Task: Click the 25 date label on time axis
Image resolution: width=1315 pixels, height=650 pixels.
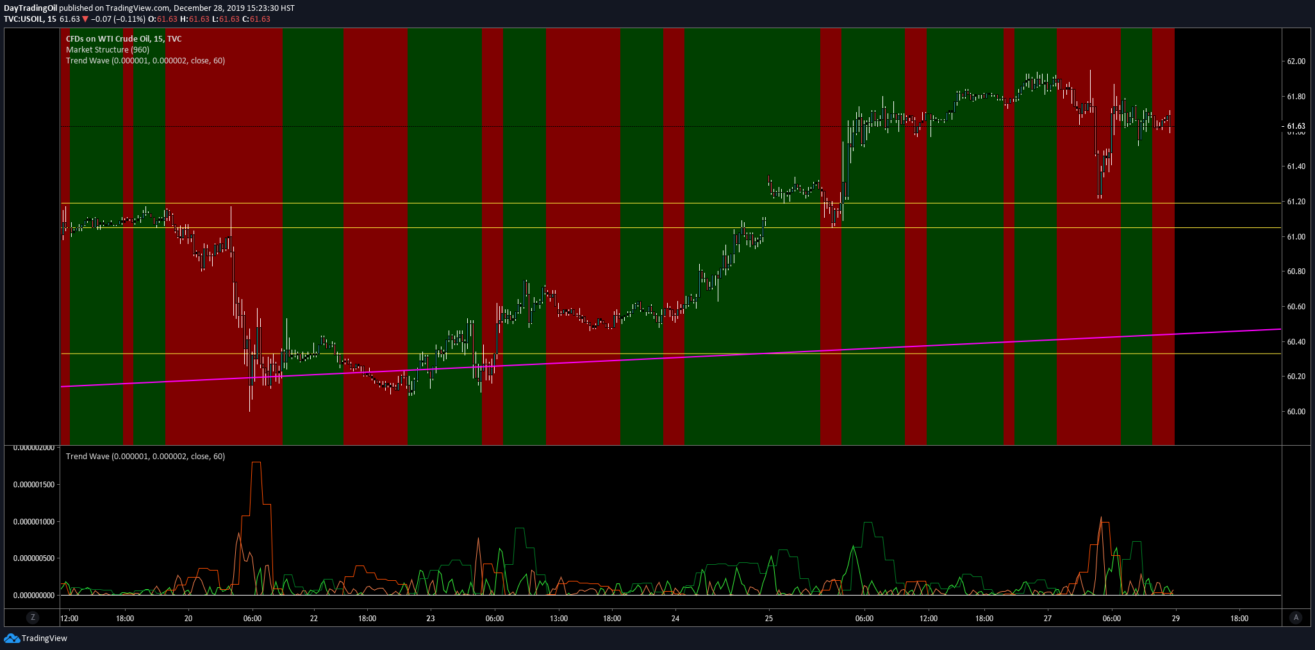Action: click(x=769, y=619)
